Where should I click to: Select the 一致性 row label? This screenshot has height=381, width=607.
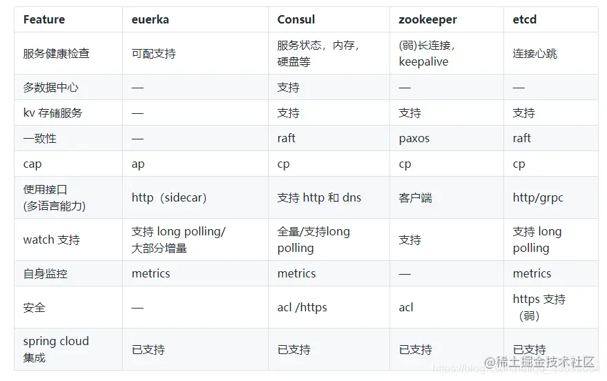tap(40, 138)
